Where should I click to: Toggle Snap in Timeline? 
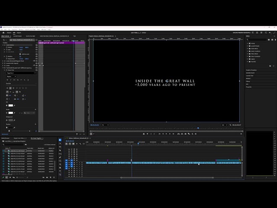point(70,144)
